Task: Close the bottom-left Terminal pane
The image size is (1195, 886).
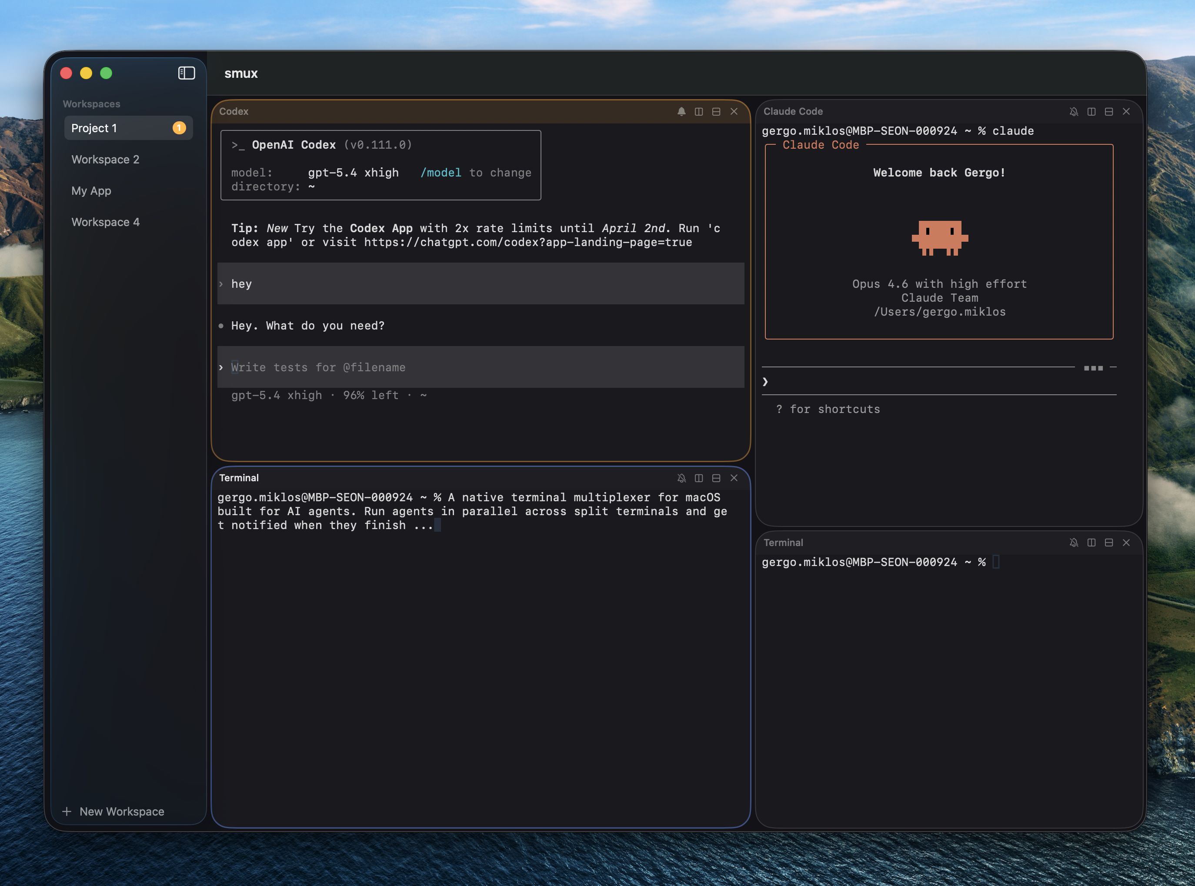Action: tap(734, 478)
